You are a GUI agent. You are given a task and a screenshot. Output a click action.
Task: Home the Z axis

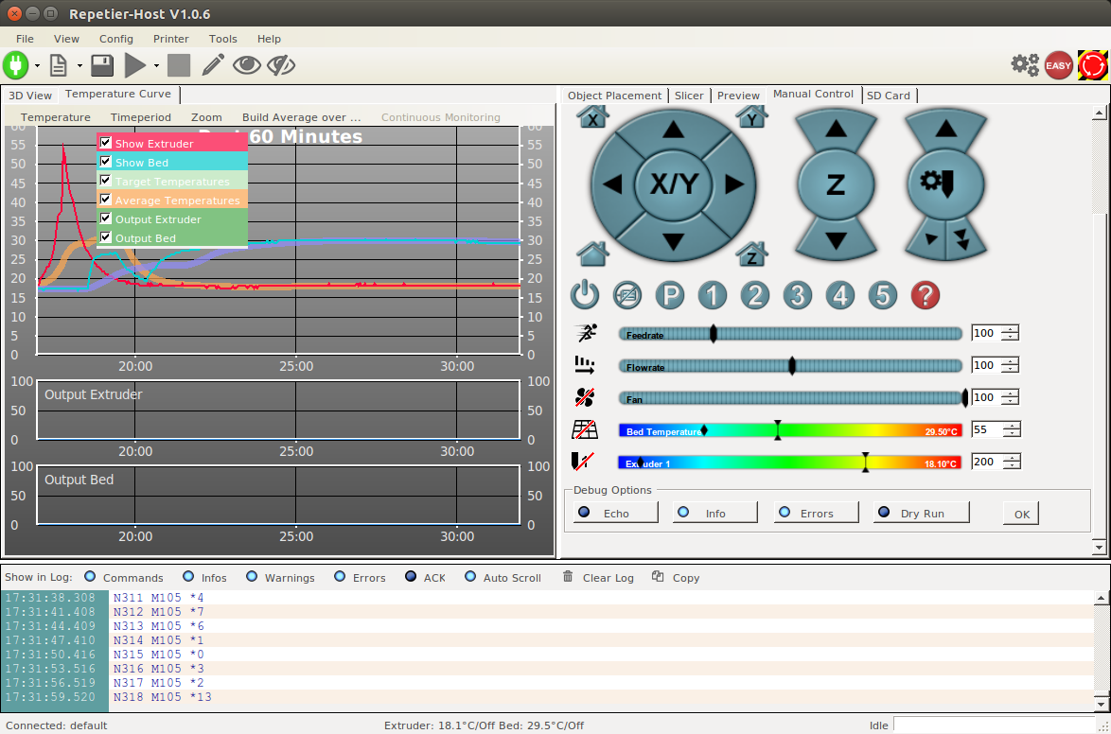point(751,253)
